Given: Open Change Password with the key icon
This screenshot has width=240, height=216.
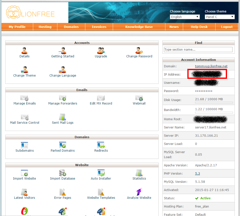Looking at the screenshot, I should pos(139,51).
